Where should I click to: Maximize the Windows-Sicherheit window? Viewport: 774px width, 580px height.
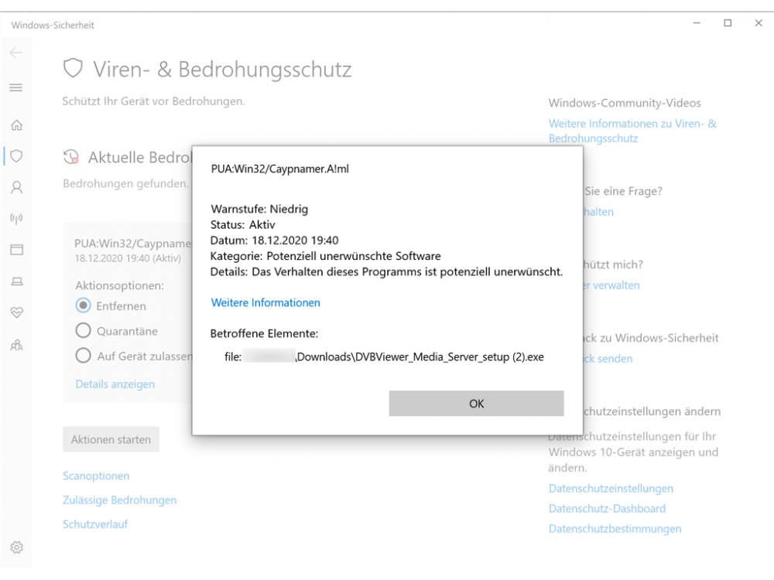[728, 23]
